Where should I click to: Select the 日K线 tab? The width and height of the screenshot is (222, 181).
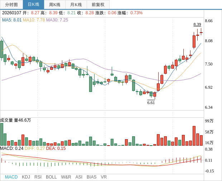tap(33, 5)
